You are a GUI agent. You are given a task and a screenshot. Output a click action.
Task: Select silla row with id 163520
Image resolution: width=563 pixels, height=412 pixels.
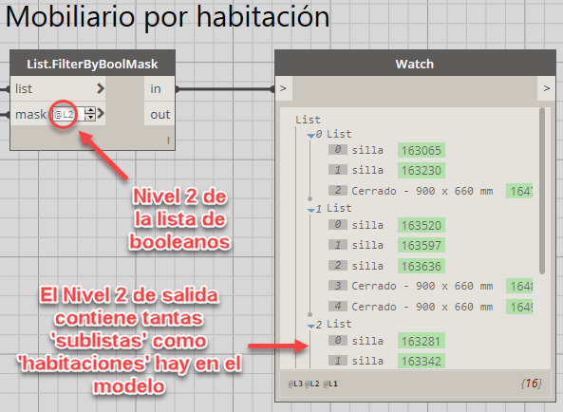(x=386, y=225)
